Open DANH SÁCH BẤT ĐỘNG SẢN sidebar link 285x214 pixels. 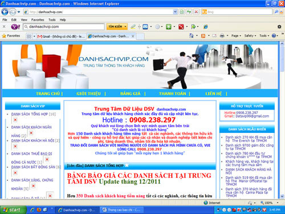pyautogui.click(x=36, y=167)
